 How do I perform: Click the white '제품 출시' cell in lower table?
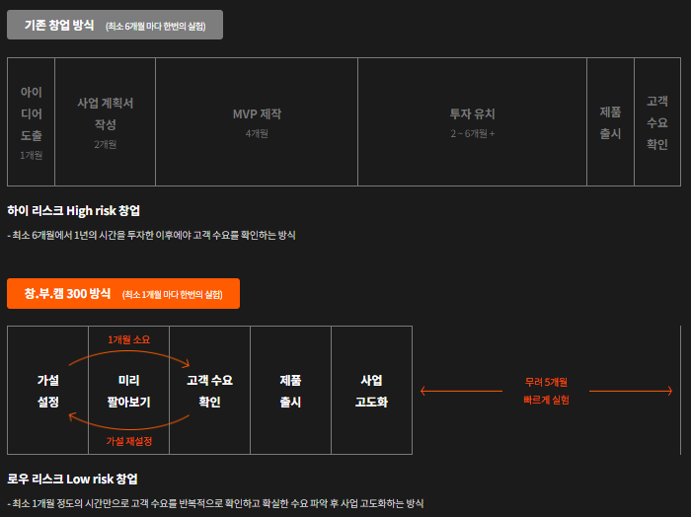(x=290, y=391)
